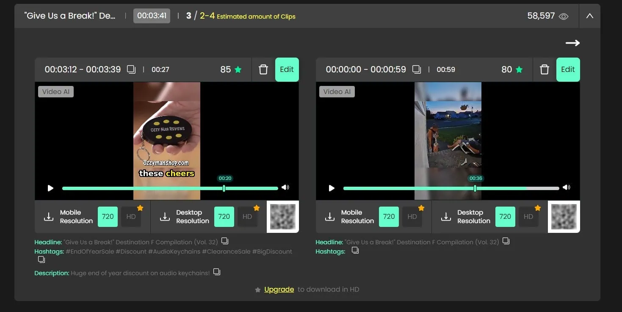Click the keychain video preview frame
Screen dimensions: 622x312
coord(167,141)
